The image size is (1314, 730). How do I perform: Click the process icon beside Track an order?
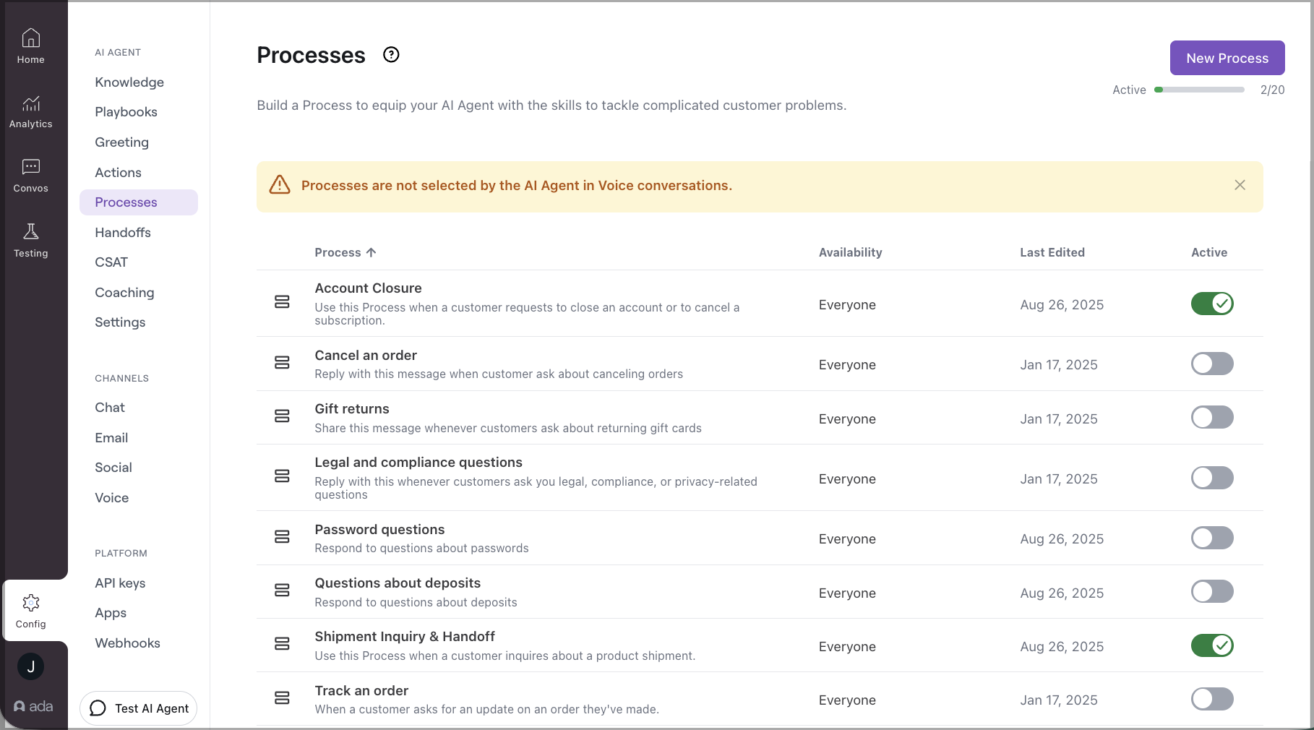coord(282,697)
